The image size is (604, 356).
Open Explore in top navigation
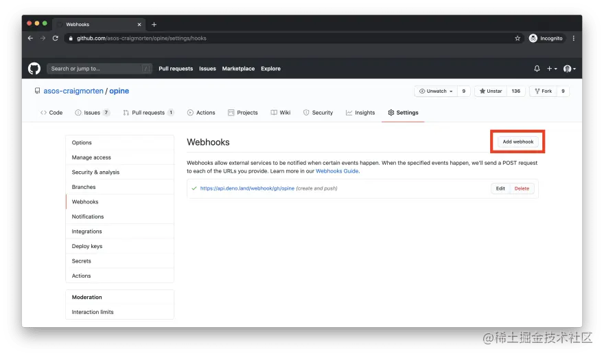coord(270,69)
